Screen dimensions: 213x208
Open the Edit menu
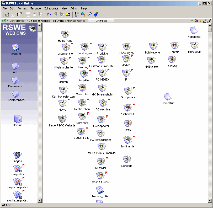click(x=12, y=8)
